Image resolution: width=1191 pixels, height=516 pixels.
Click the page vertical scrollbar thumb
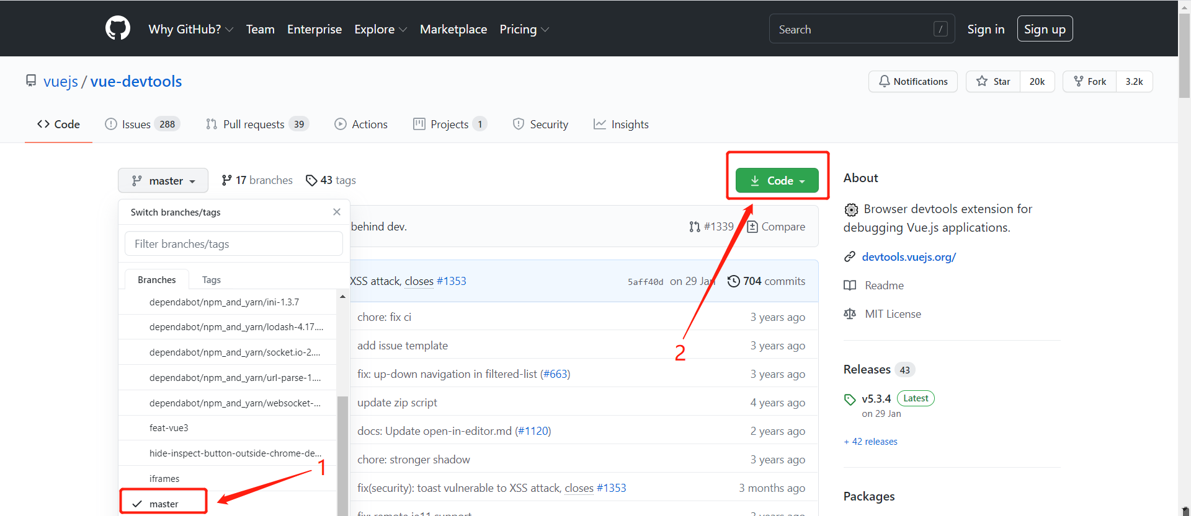[1184, 56]
